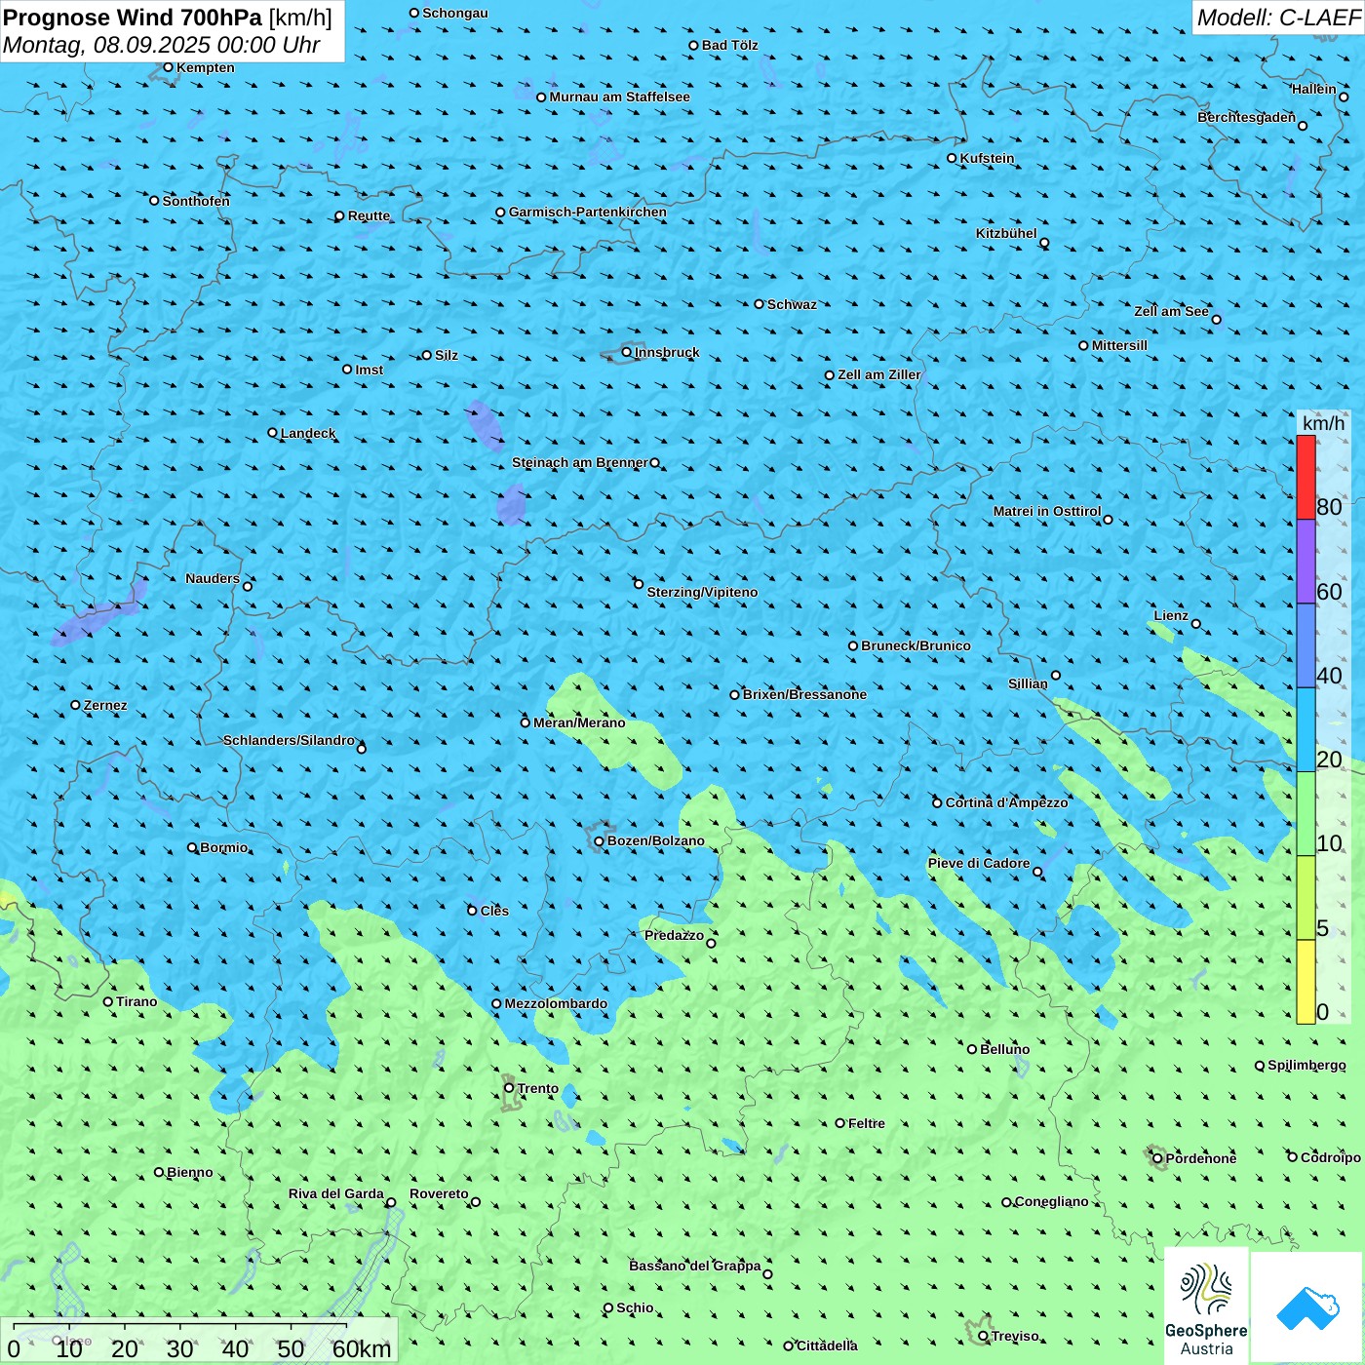Click the Innsbruck city marker

627,352
